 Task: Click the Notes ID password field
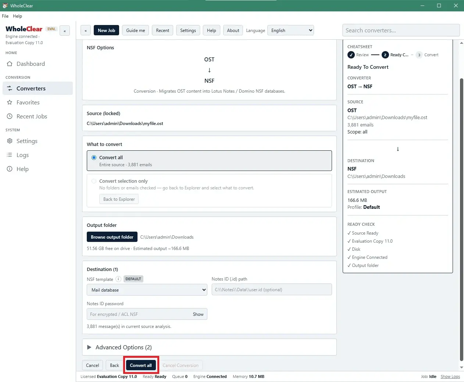147,314
